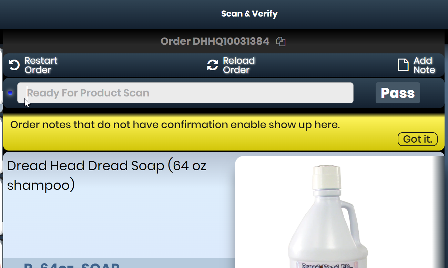This screenshot has width=448, height=268.
Task: Focus the Ready For Product Scan field
Action: coord(185,93)
